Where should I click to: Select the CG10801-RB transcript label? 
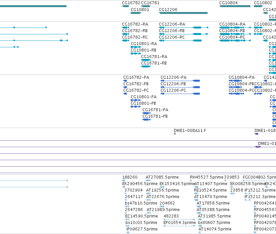pos(143,50)
